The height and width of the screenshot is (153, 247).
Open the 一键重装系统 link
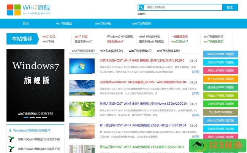click(x=179, y=37)
